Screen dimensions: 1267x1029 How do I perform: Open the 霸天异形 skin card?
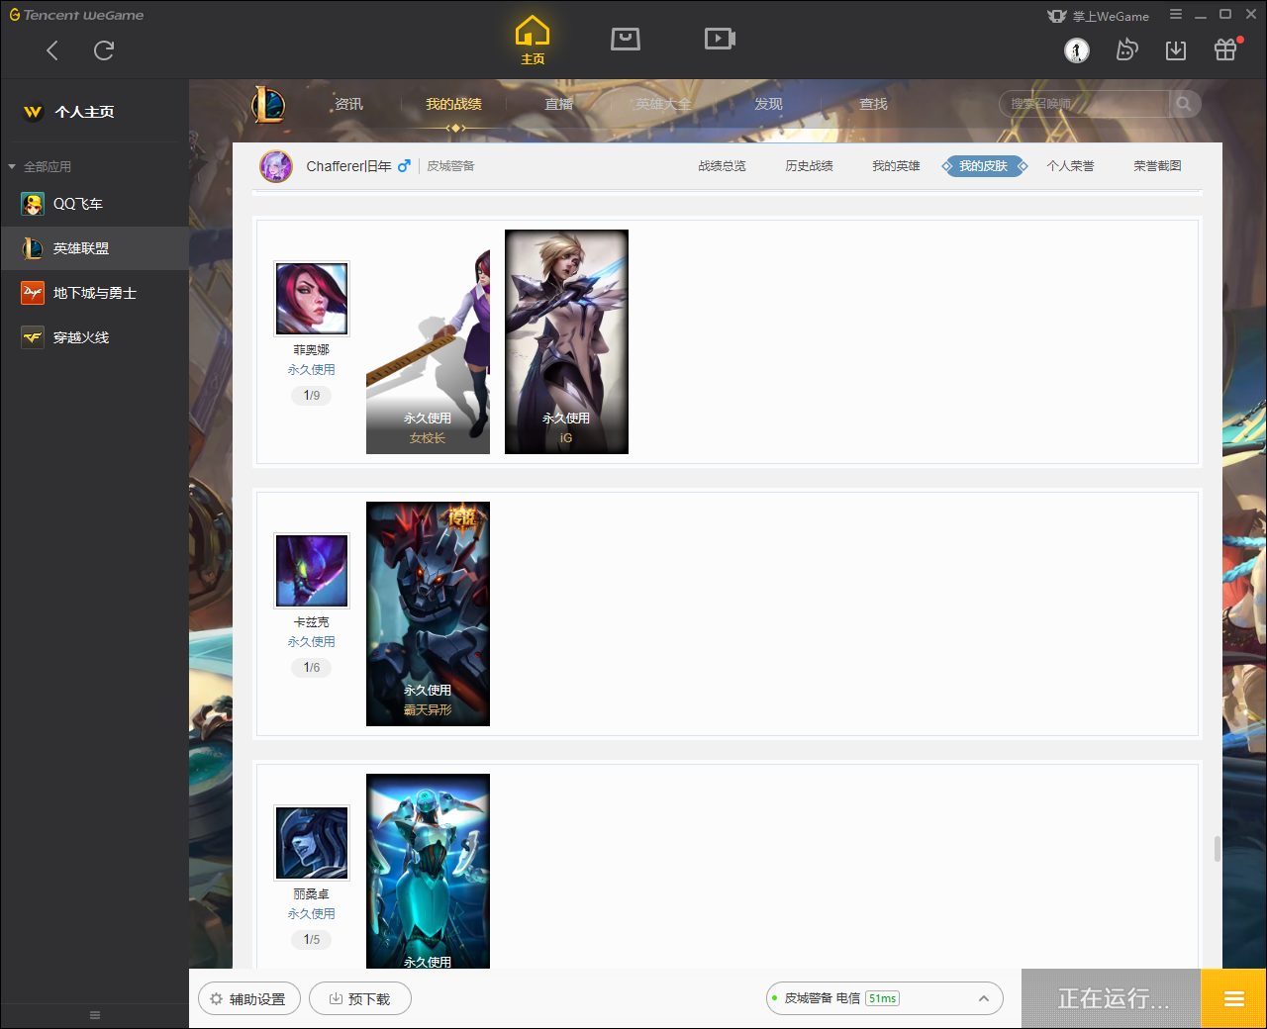tap(428, 614)
